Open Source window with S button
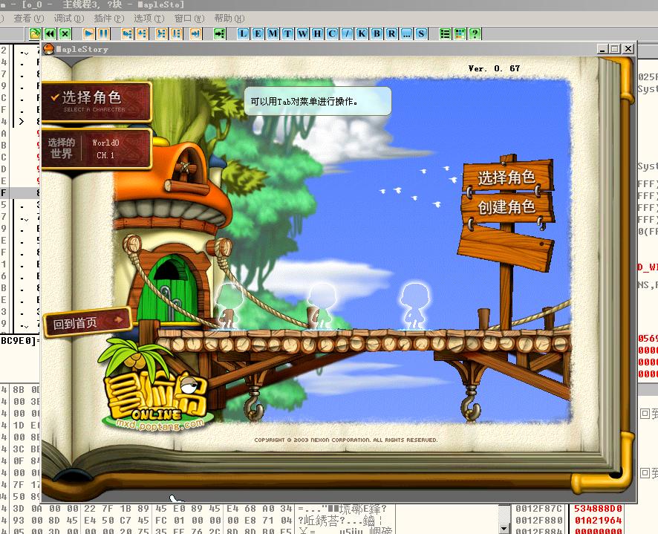This screenshot has height=534, width=658. click(x=421, y=33)
